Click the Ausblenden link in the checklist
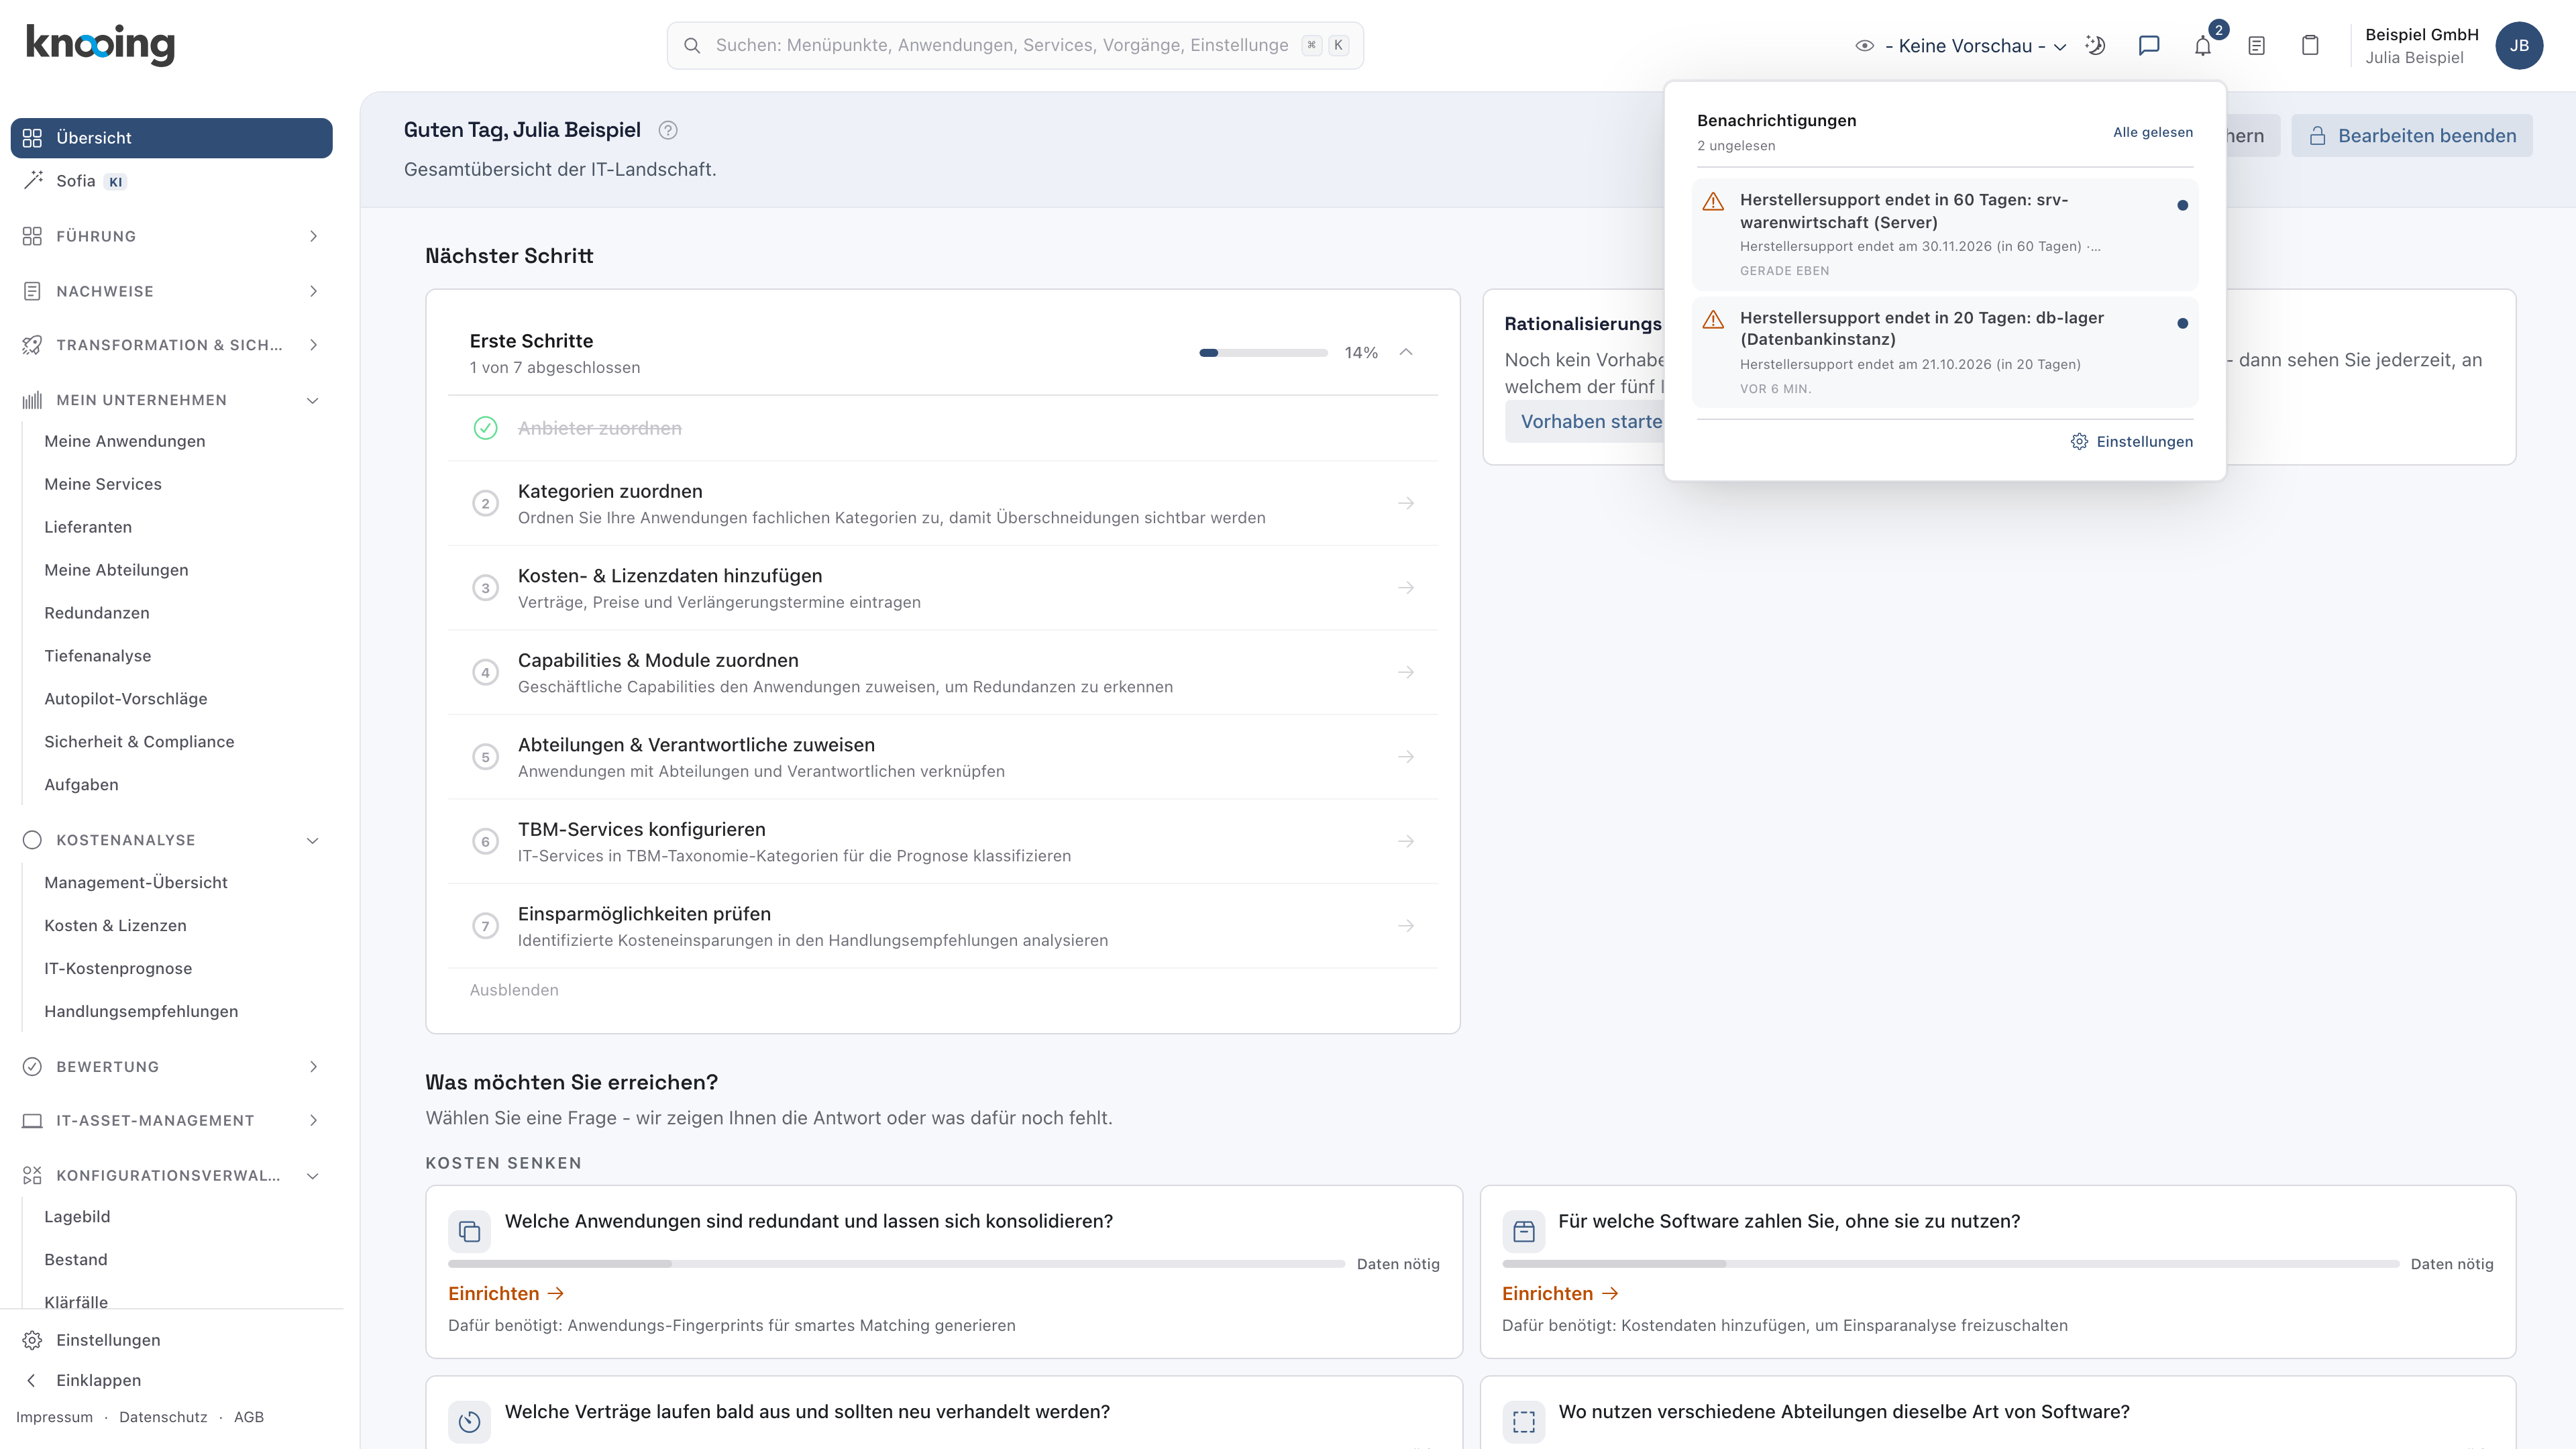 coord(514,990)
